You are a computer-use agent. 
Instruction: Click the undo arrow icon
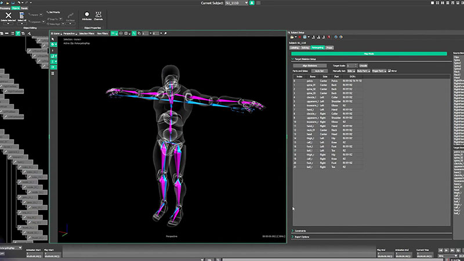(19, 3)
